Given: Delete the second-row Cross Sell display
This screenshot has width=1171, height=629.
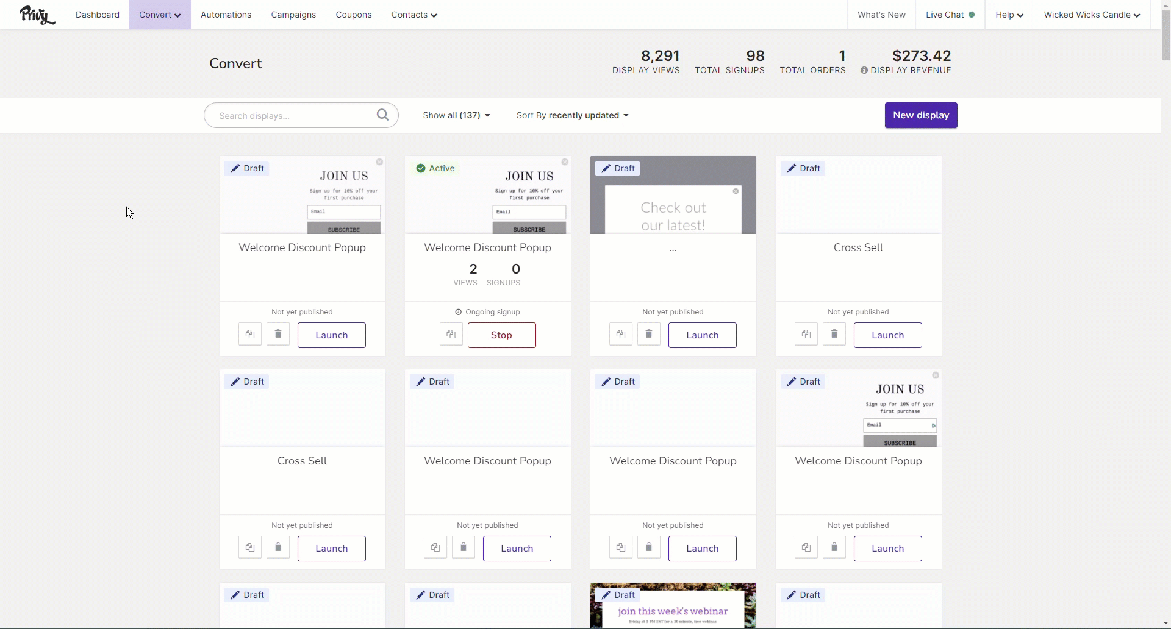Looking at the screenshot, I should click(278, 547).
